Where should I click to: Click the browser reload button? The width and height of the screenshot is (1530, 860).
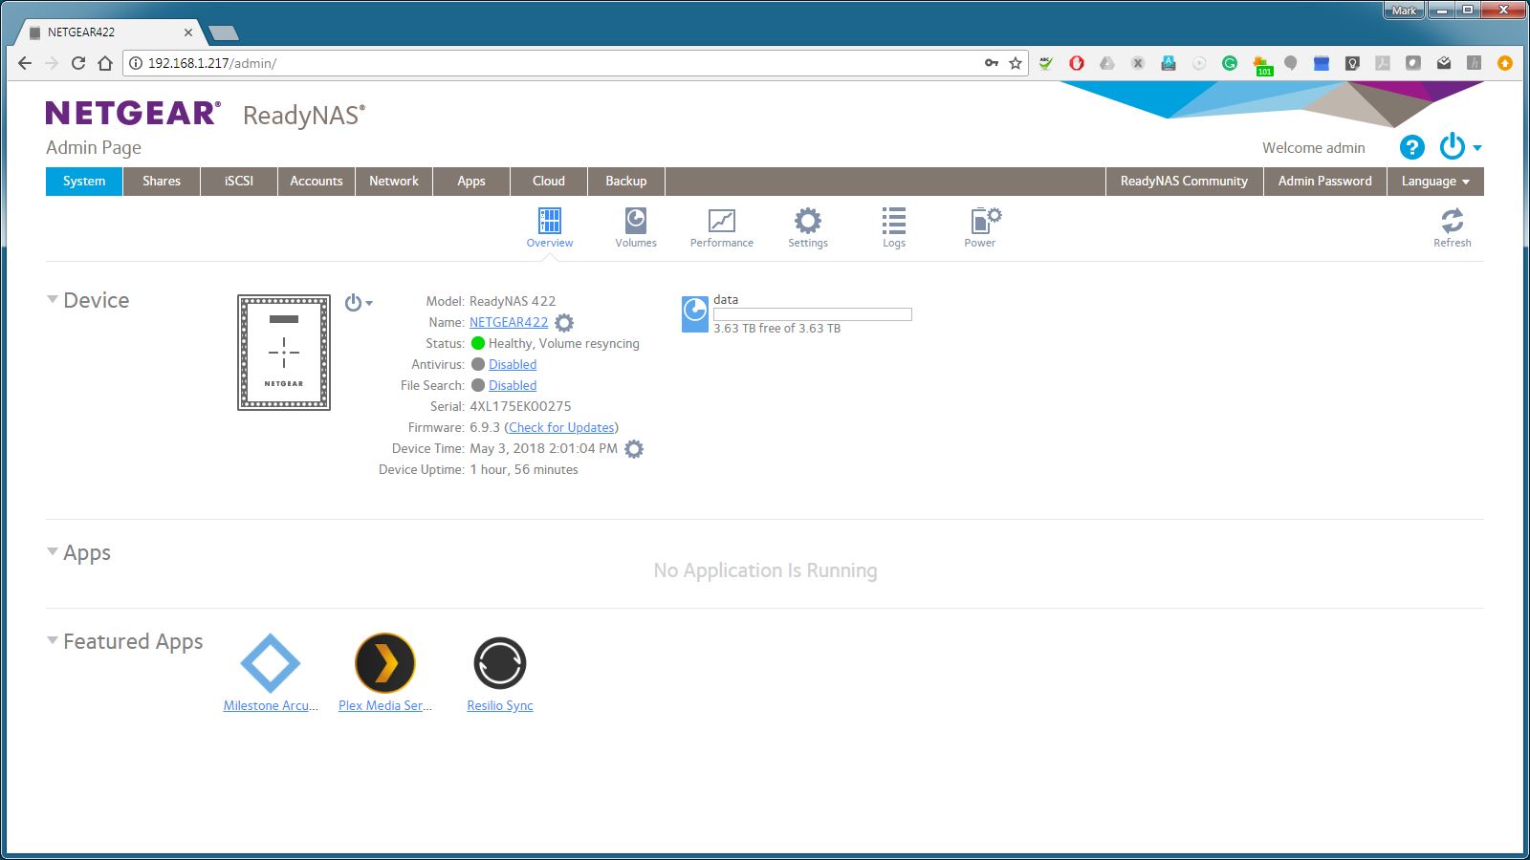[x=78, y=63]
